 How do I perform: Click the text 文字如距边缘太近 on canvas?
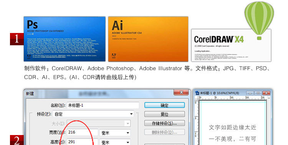(233, 127)
